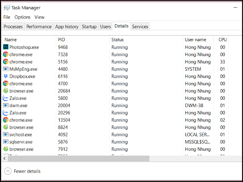Click the svchost.exe process icon
This screenshot has width=243, height=182.
pyautogui.click(x=6, y=135)
